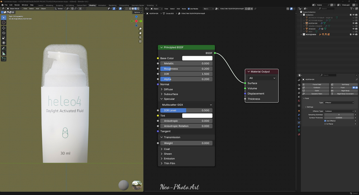Open the Render menu
This screenshot has height=195, width=359.
point(17,5)
